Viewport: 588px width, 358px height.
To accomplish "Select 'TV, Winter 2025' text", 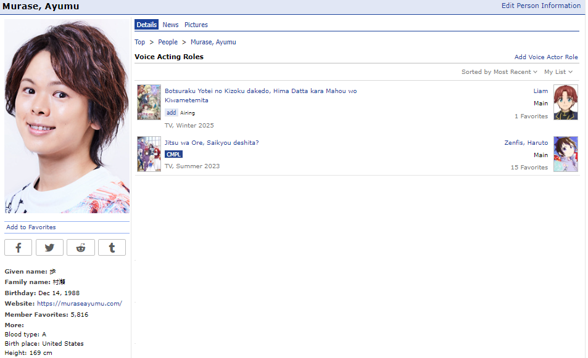I will click(189, 126).
